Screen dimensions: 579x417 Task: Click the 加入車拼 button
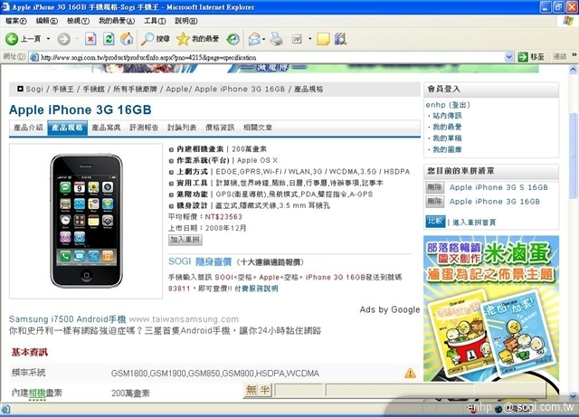coord(185,240)
